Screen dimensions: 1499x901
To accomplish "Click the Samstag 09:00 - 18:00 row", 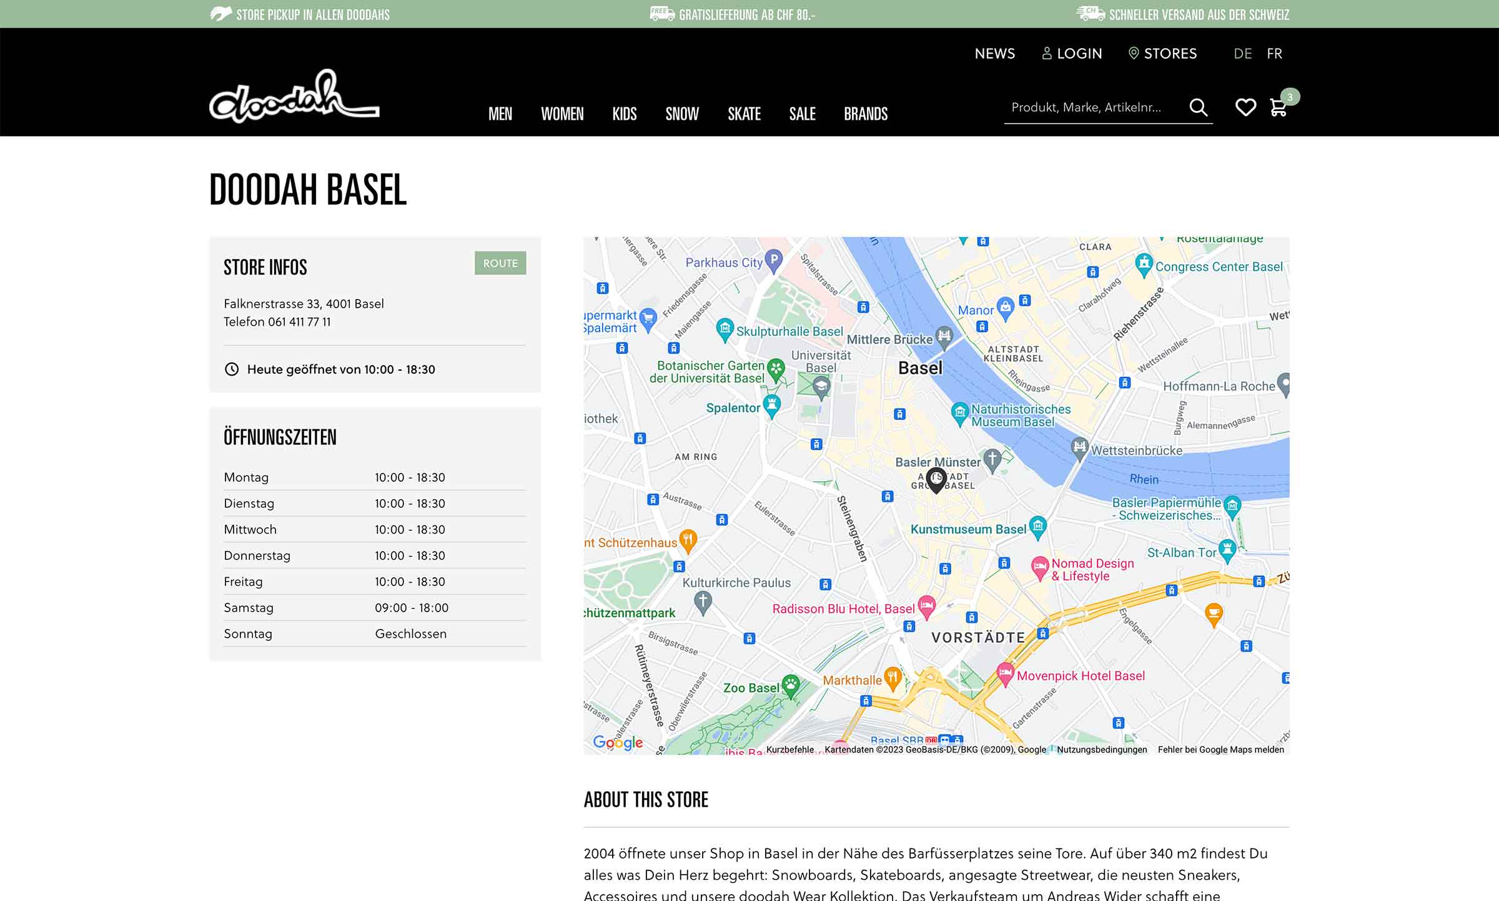I will tap(375, 608).
